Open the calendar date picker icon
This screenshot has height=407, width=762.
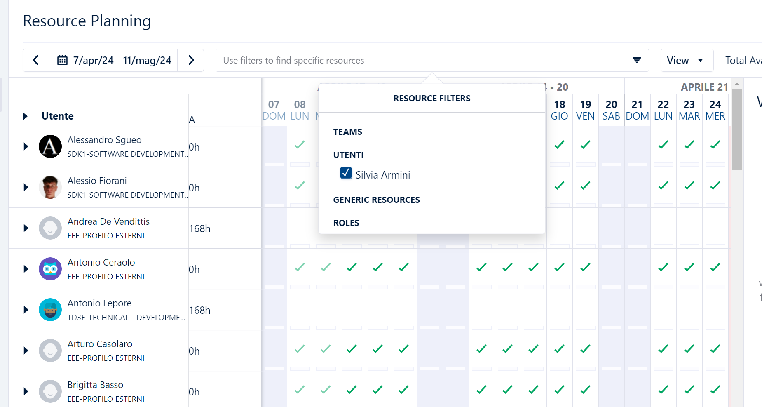pyautogui.click(x=62, y=60)
